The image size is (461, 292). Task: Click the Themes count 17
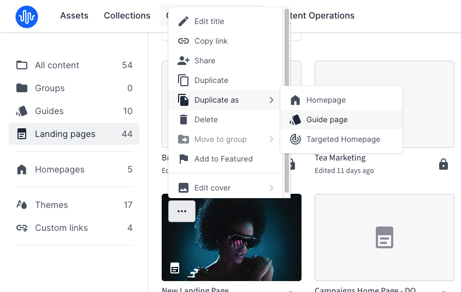pos(128,205)
